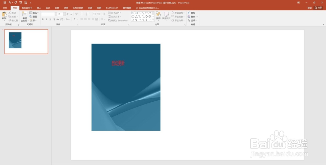Click the 重置 reset button
326x165 pixels.
[x=33, y=17]
